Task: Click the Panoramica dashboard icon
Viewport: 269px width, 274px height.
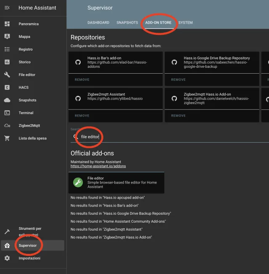Action: [x=7, y=24]
